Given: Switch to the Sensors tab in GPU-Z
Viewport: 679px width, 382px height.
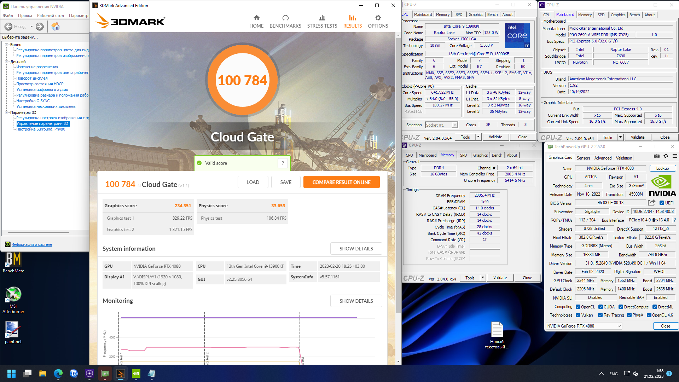Looking at the screenshot, I should 583,158.
